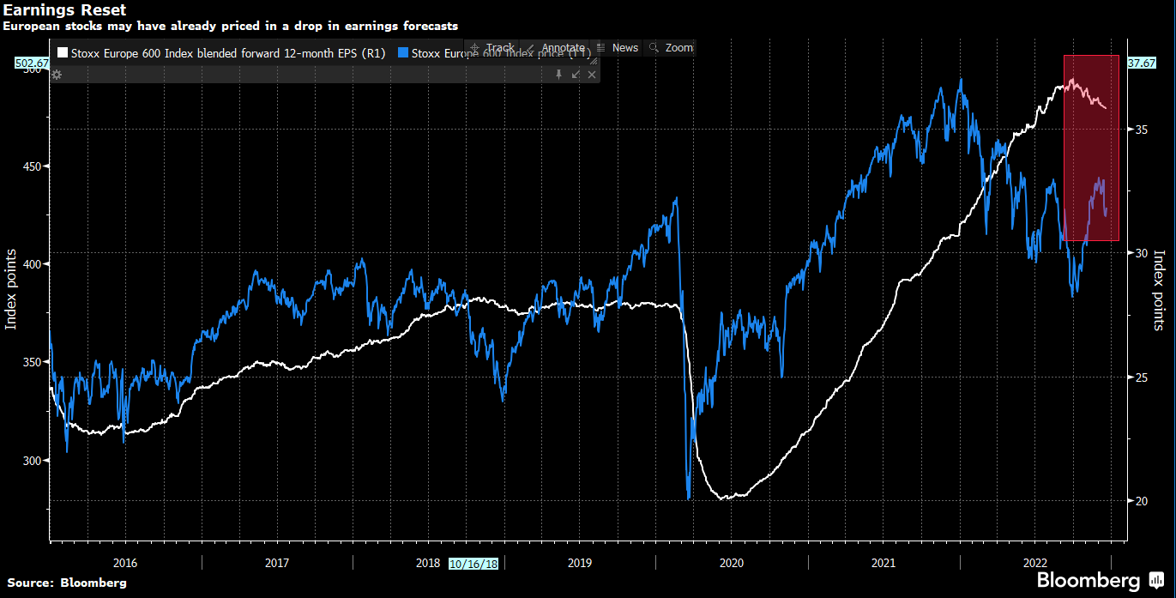Viewport: 1176px width, 598px height.
Task: Click the 450 tick on left axis
Action: [31, 166]
